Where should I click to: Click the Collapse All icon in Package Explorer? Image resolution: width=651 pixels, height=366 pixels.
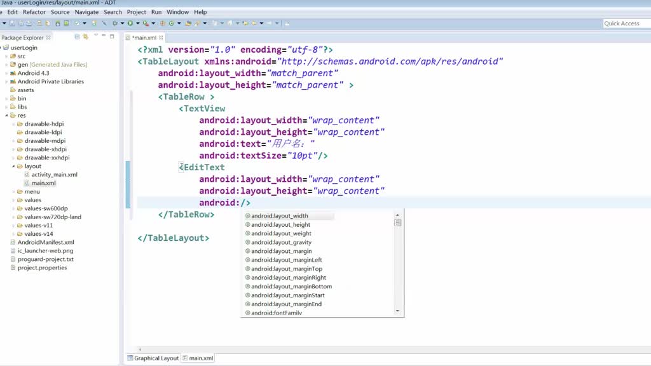pos(77,37)
